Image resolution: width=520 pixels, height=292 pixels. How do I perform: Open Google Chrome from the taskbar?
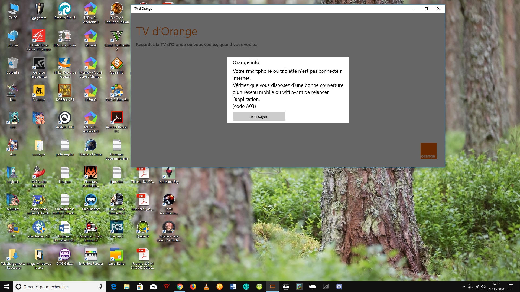[180, 287]
